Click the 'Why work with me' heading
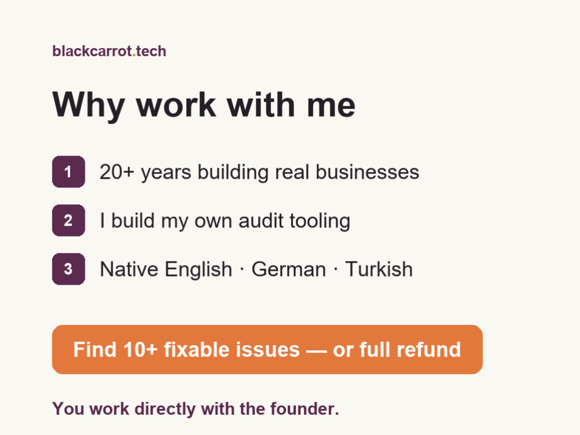Screen dimensions: 580x435 click(204, 106)
